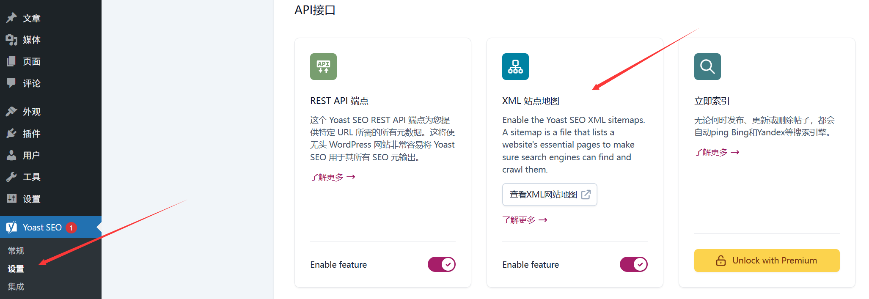The image size is (869, 299).
Task: Click the lock icon on Unlock with Premium
Action: point(721,261)
